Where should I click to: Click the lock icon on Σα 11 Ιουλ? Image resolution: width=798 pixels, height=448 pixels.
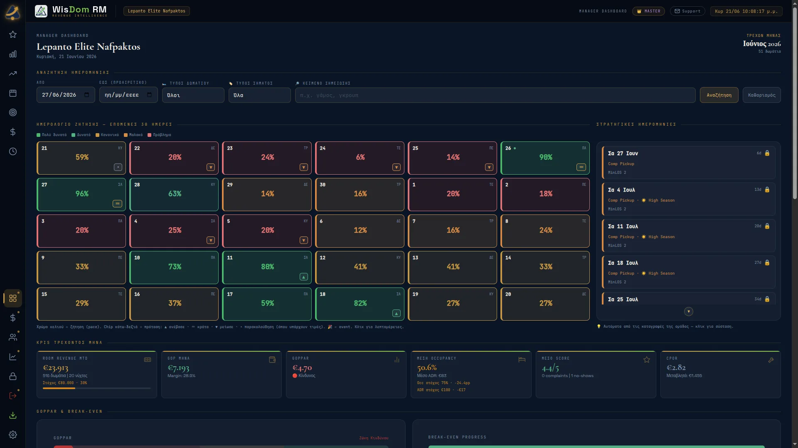[767, 226]
